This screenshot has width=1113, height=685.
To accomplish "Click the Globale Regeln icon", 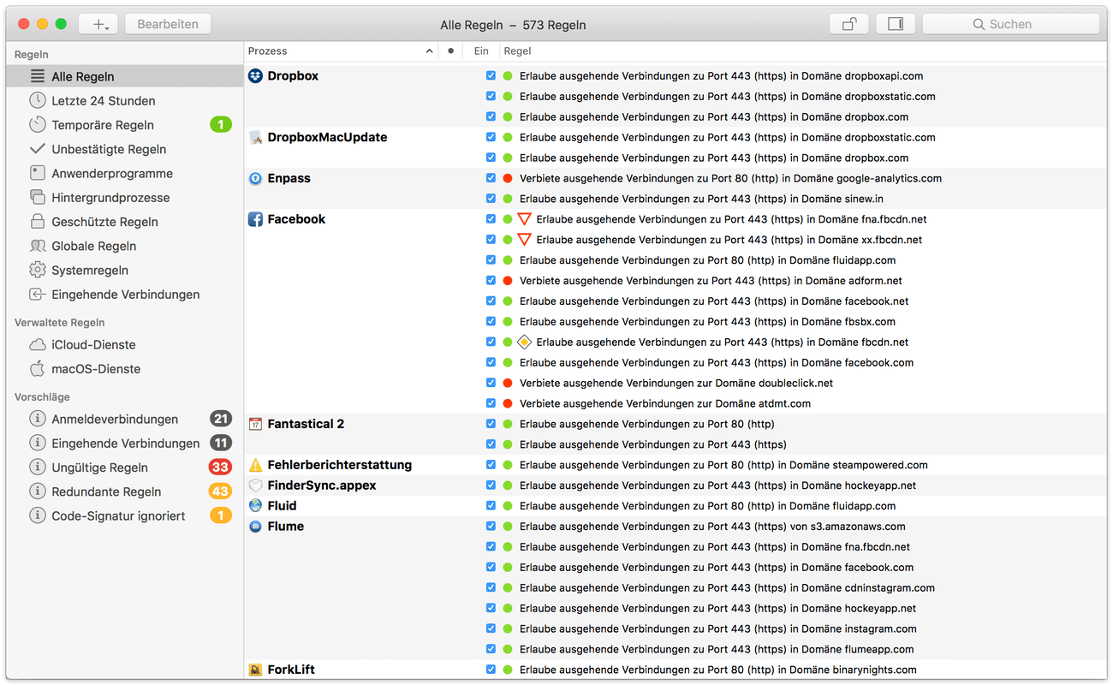I will tap(37, 246).
